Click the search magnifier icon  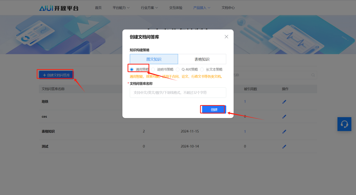(x=313, y=75)
